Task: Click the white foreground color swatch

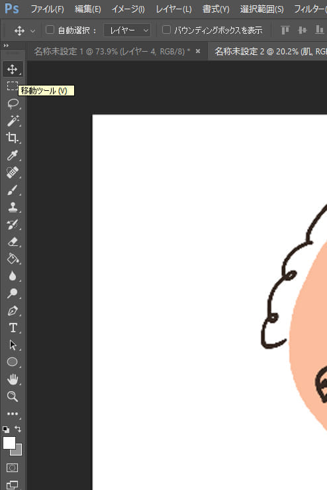Action: pyautogui.click(x=9, y=442)
